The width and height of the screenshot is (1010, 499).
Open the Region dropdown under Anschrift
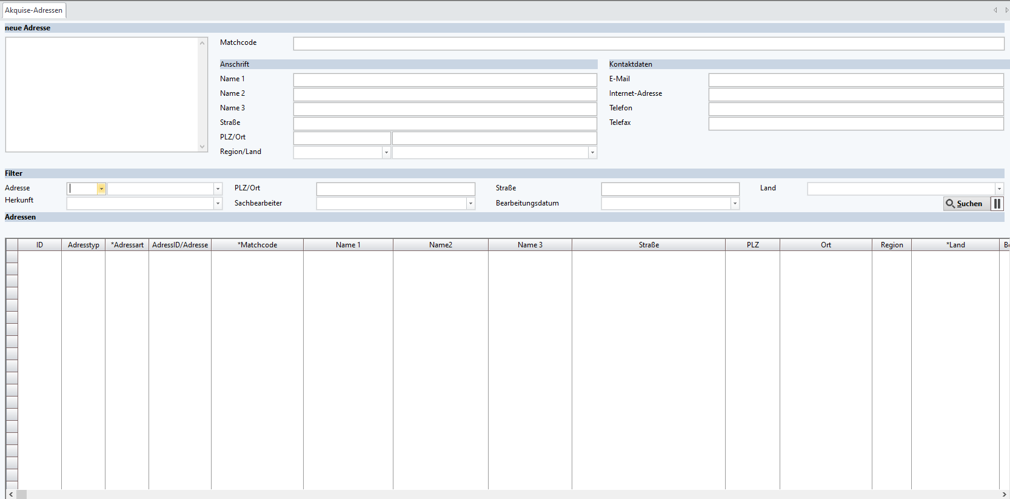coord(386,153)
